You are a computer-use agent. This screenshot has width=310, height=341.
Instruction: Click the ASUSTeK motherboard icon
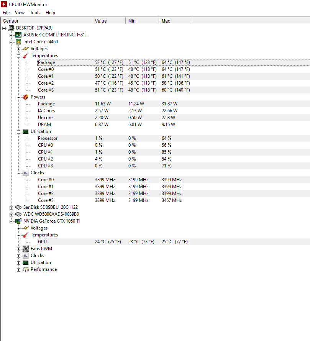[18, 35]
